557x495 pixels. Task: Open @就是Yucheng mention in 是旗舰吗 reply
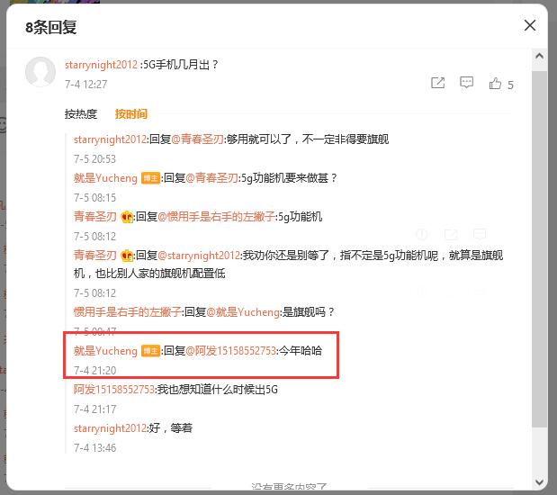(243, 312)
